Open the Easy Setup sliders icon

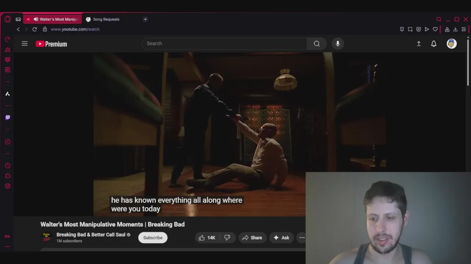tap(464, 29)
